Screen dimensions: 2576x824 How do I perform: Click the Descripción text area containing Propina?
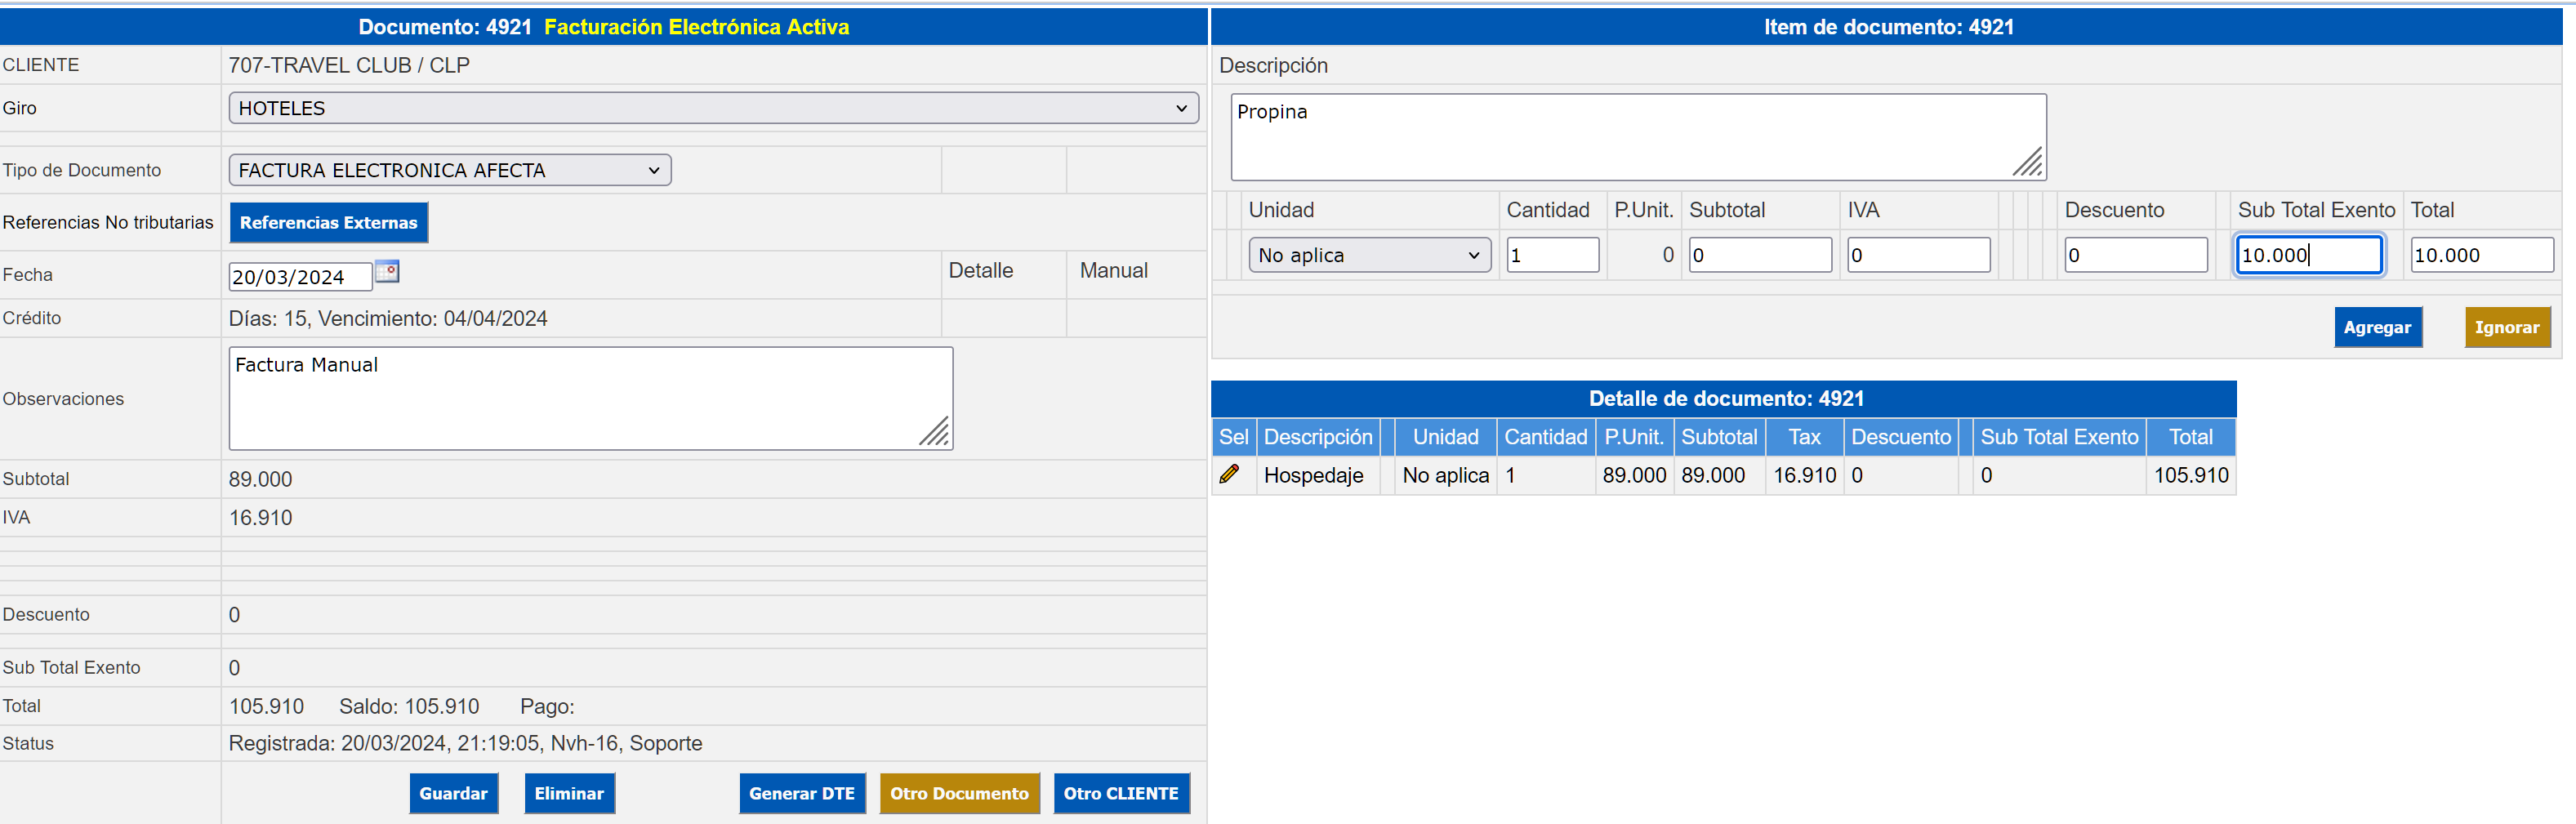click(1638, 137)
